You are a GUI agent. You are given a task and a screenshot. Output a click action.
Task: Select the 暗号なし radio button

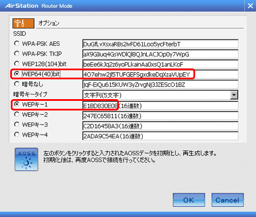(16, 84)
